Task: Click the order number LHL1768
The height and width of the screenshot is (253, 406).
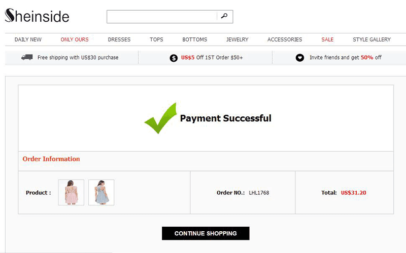Action: click(x=259, y=193)
